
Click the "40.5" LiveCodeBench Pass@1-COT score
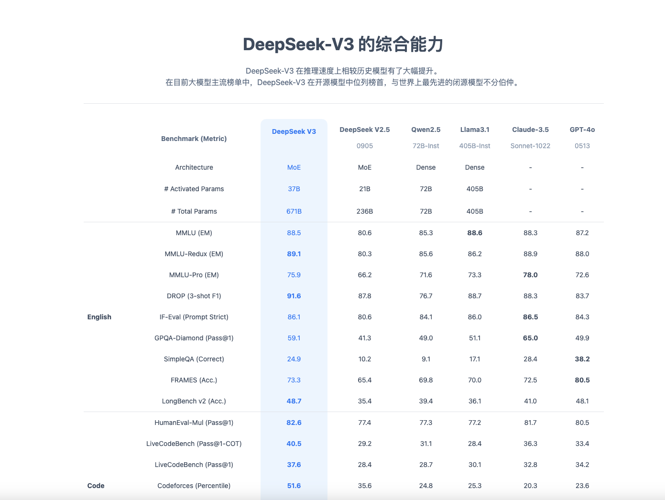tap(294, 444)
